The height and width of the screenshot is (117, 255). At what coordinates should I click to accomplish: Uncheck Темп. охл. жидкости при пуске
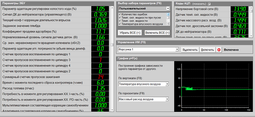point(120,17)
